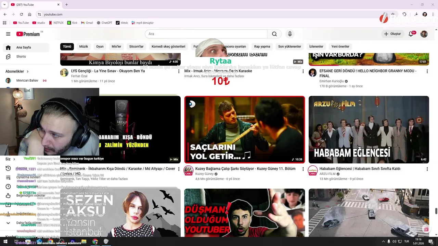Focus the Ara search field
This screenshot has width=438, height=246.
(206, 34)
